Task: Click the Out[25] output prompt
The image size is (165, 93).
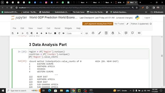Action: [22, 61]
